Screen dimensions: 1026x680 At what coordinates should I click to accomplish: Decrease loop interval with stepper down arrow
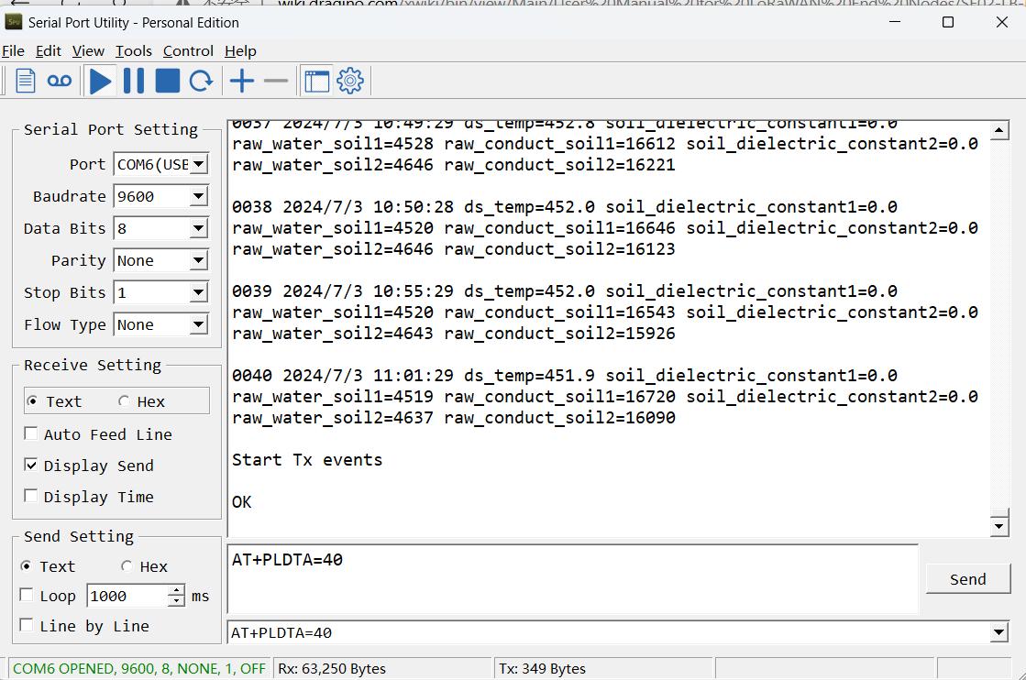click(x=176, y=600)
